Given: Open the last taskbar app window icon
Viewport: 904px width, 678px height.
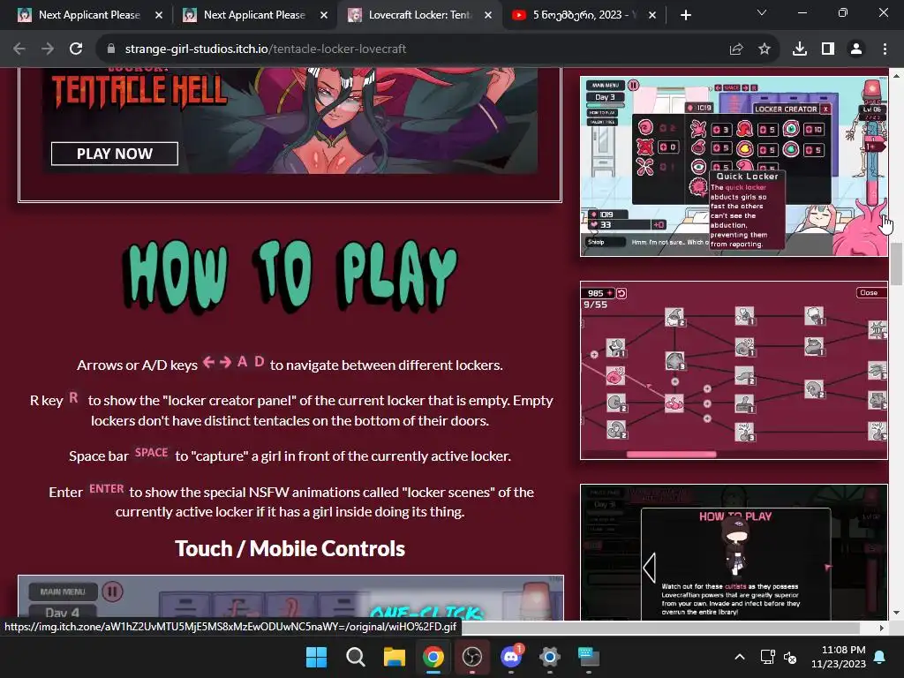Looking at the screenshot, I should click(589, 657).
